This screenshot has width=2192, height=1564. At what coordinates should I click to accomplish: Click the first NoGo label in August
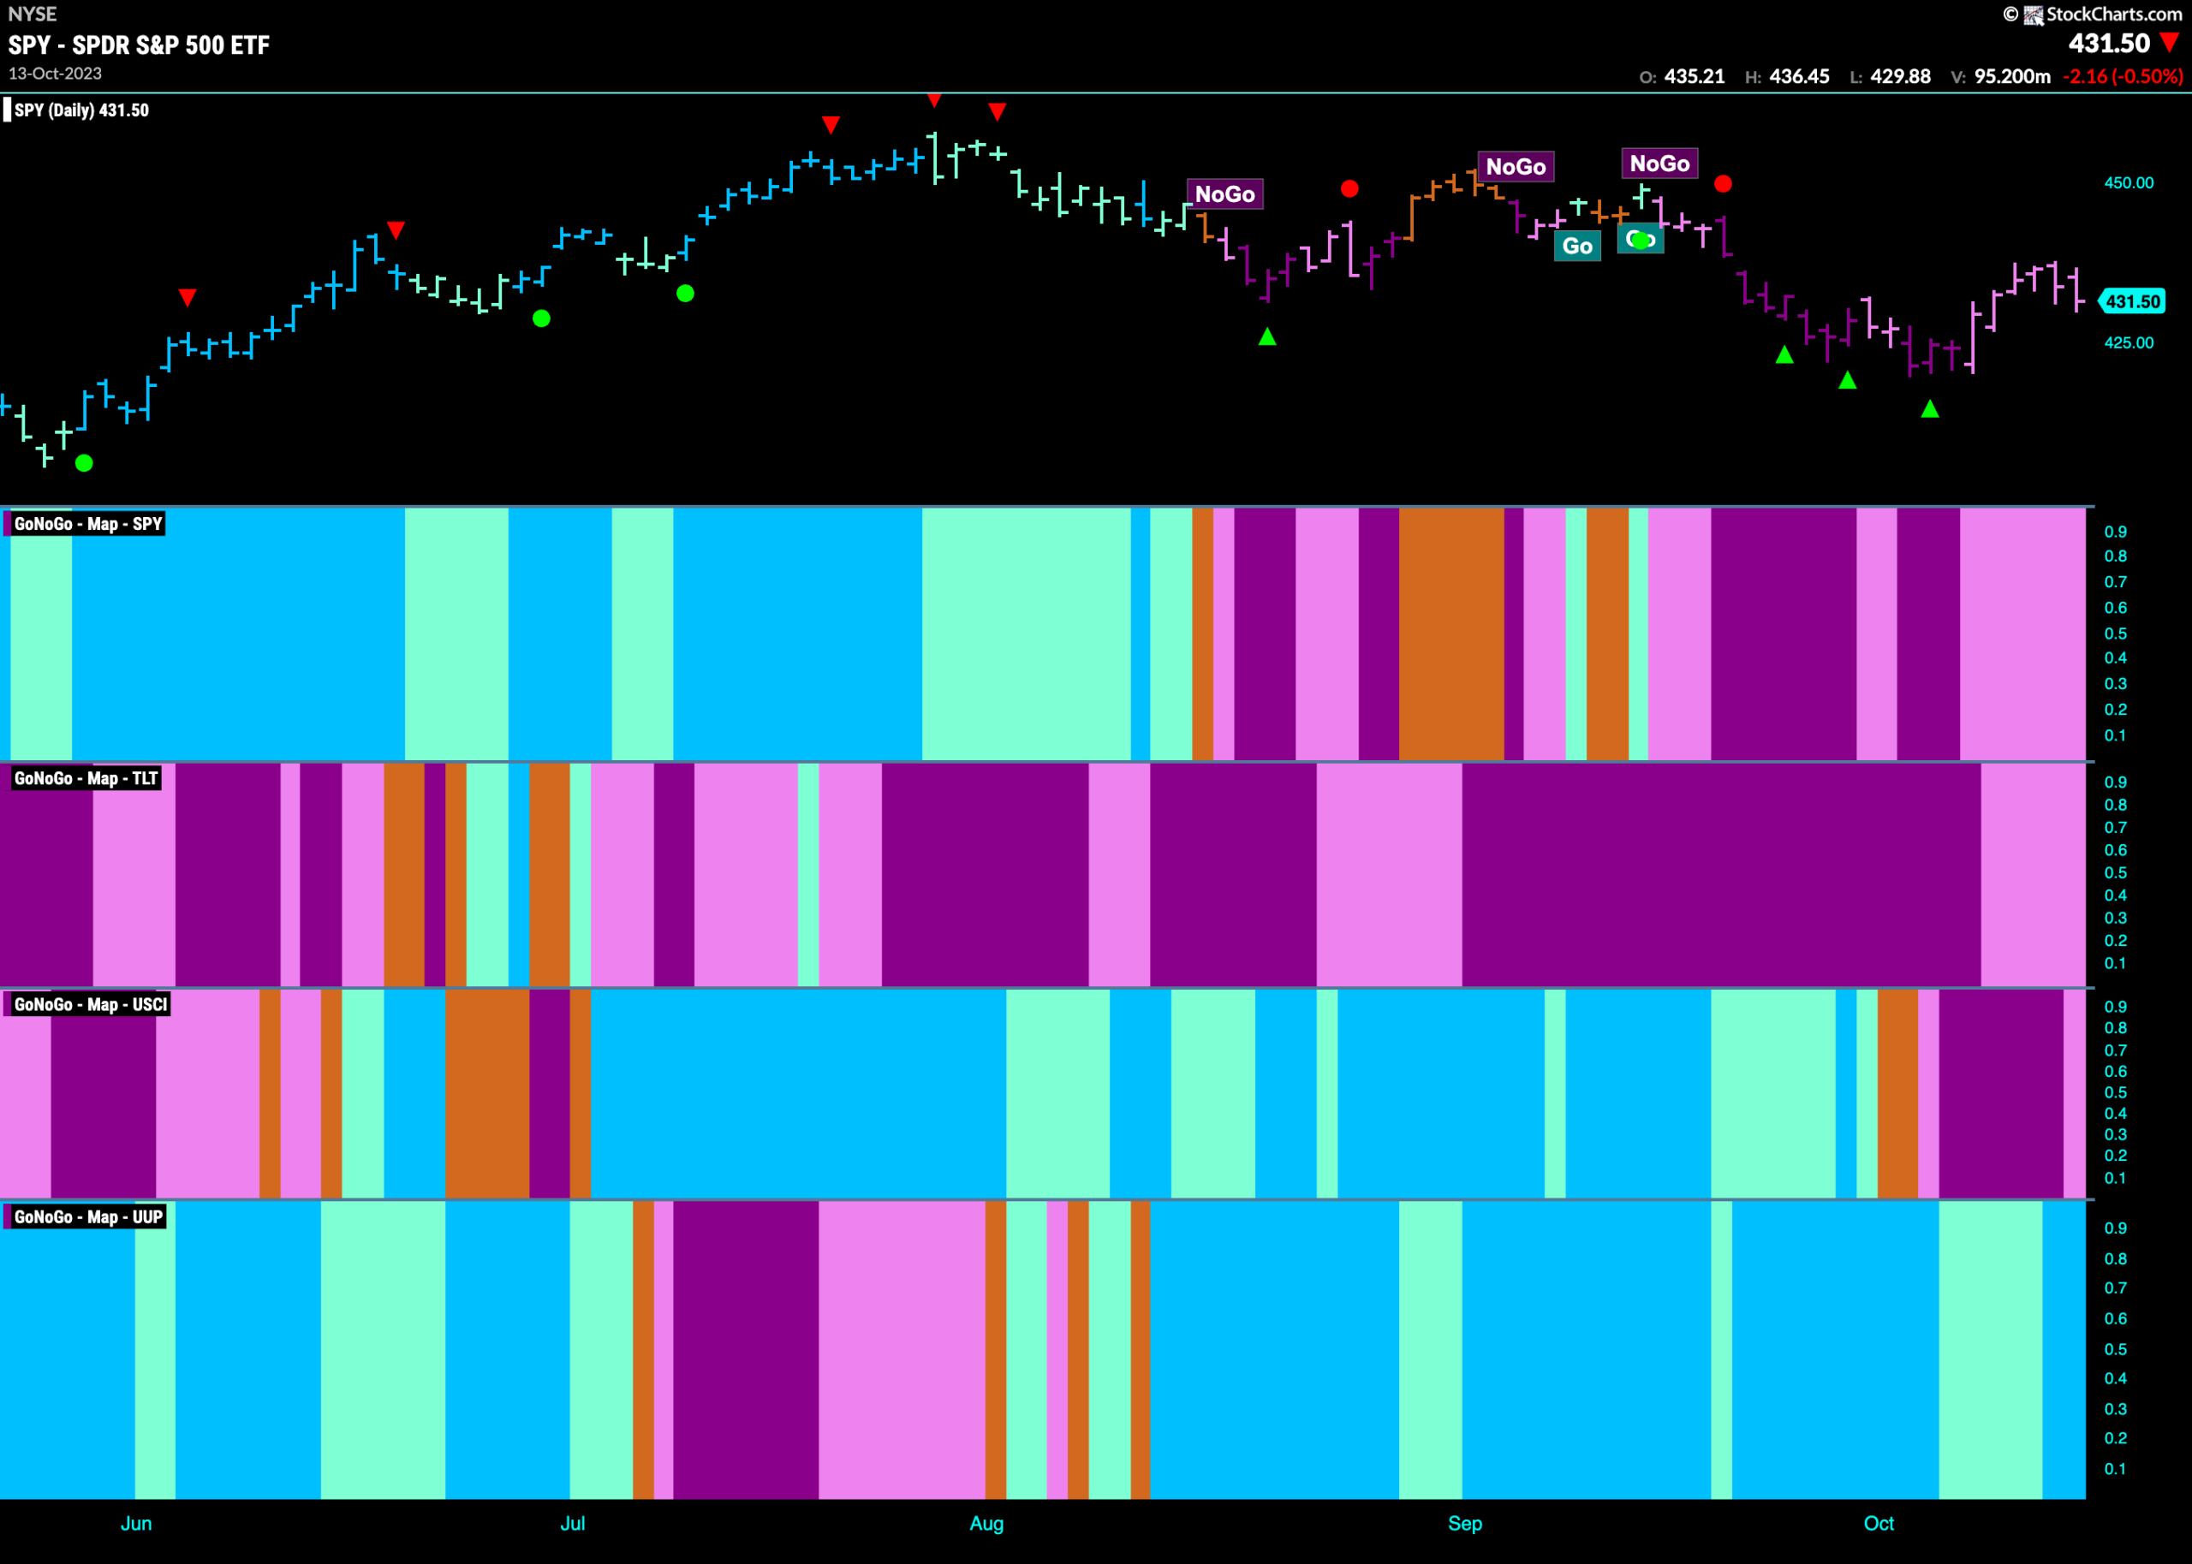pyautogui.click(x=1225, y=194)
